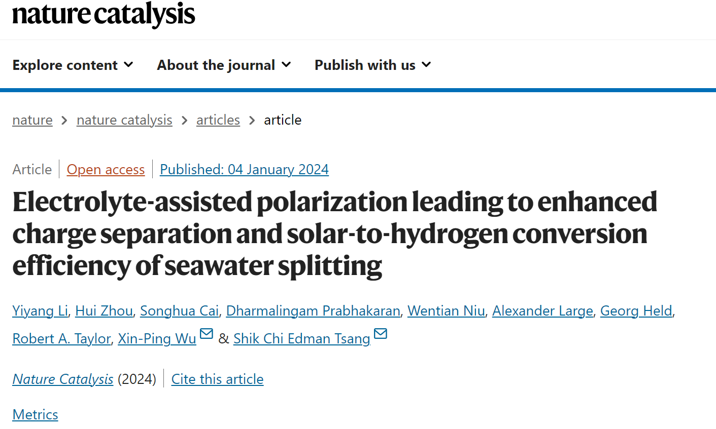Click Cite this article
This screenshot has width=716, height=429.
(x=217, y=379)
